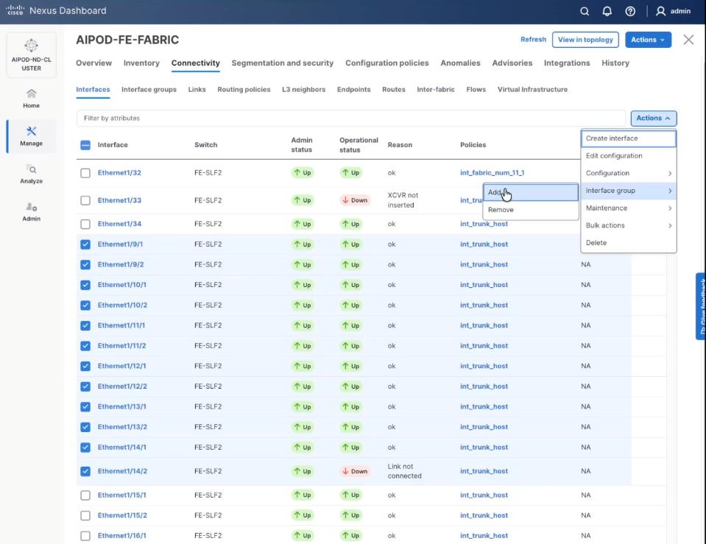The width and height of the screenshot is (706, 544).
Task: Open the blue Actions dropdown at top
Action: [648, 40]
